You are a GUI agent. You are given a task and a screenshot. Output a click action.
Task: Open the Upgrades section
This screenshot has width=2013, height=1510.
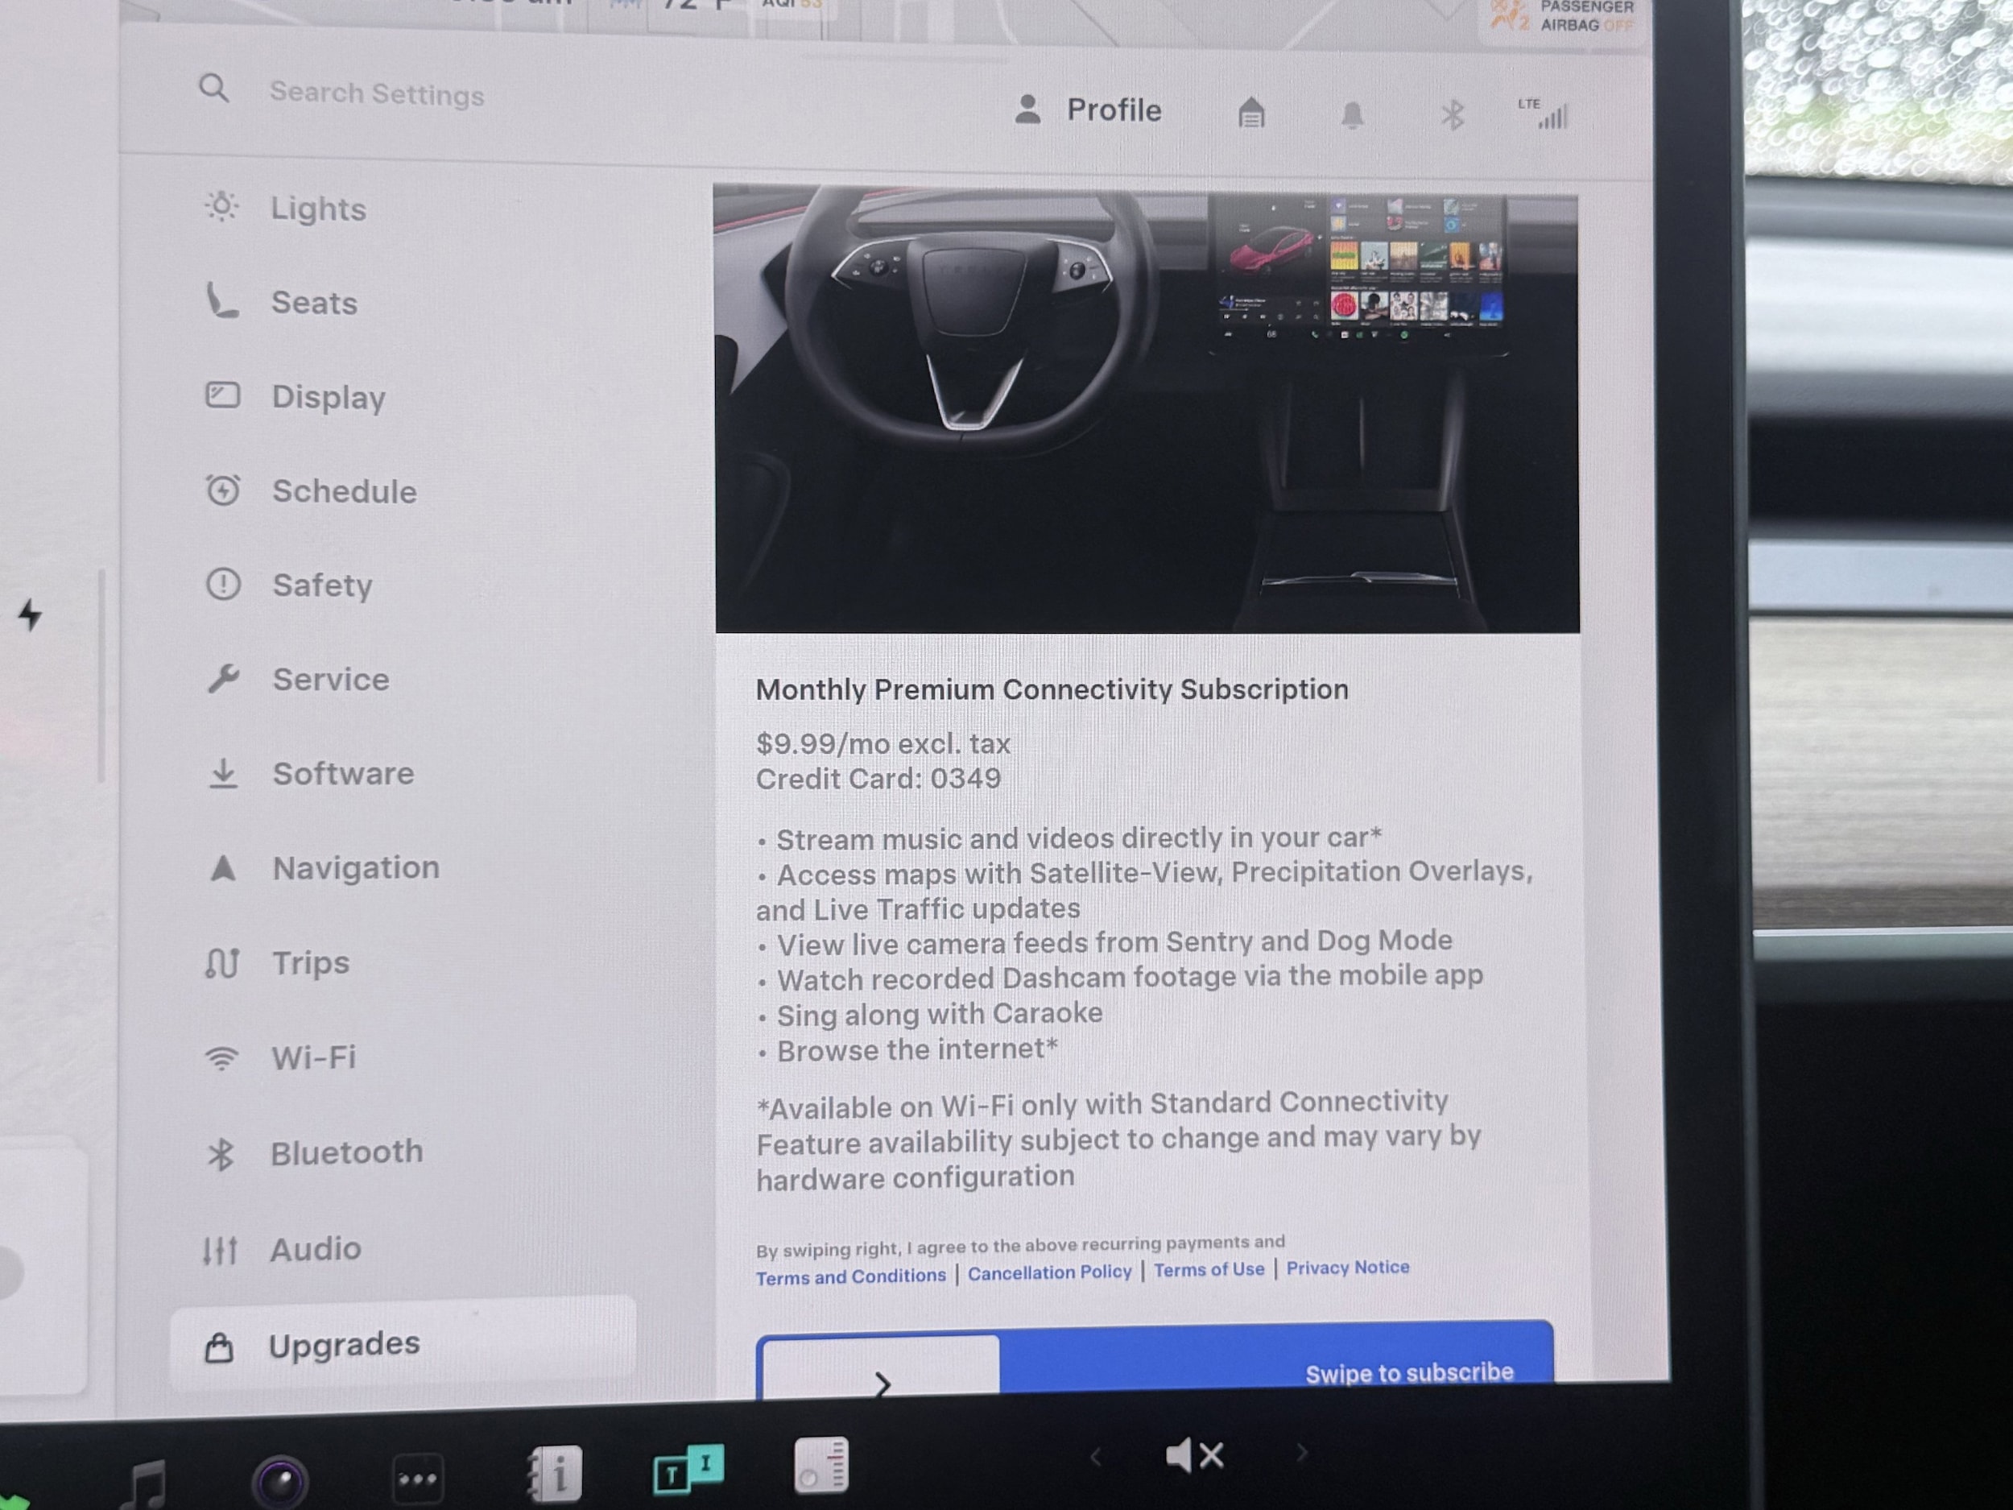[x=344, y=1345]
